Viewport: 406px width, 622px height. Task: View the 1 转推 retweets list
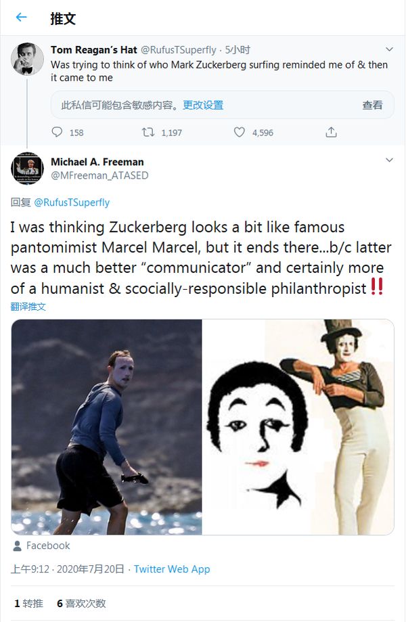(x=28, y=603)
